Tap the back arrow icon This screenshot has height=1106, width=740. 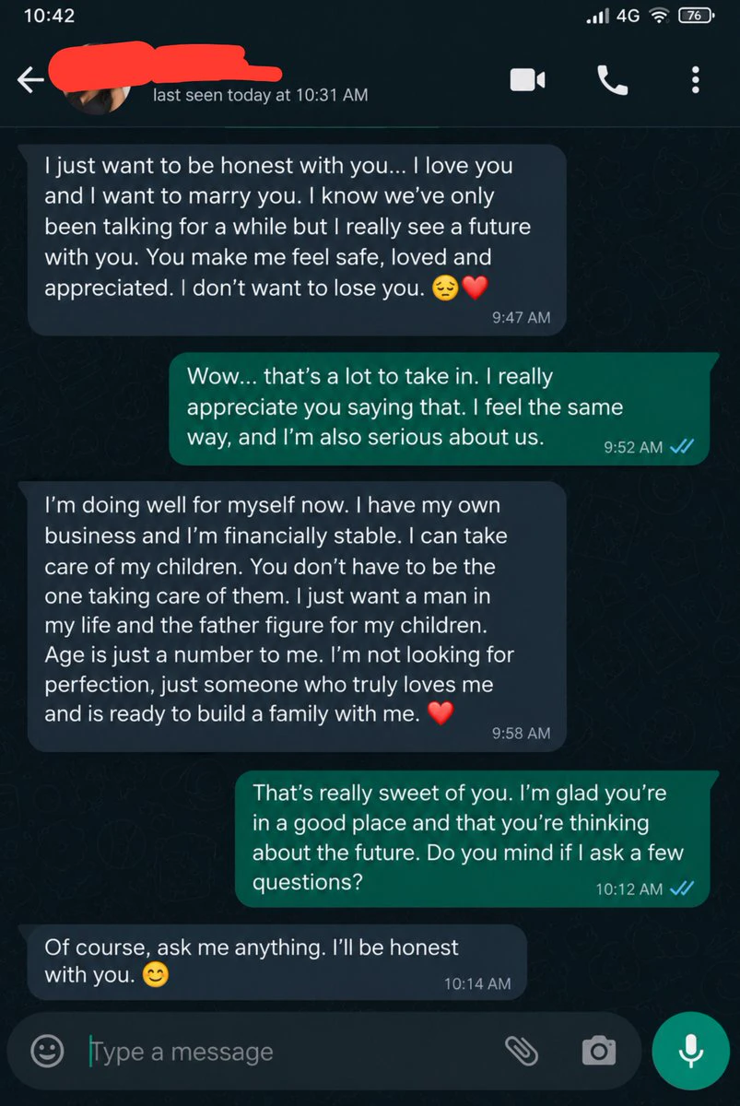coord(30,81)
